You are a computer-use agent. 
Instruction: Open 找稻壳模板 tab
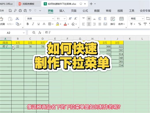tap(28, 4)
